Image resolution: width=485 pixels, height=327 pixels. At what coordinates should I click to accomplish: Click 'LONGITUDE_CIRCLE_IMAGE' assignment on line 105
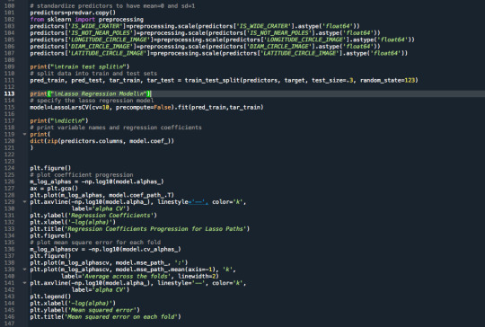pos(222,40)
